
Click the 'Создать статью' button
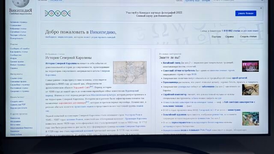(248, 36)
